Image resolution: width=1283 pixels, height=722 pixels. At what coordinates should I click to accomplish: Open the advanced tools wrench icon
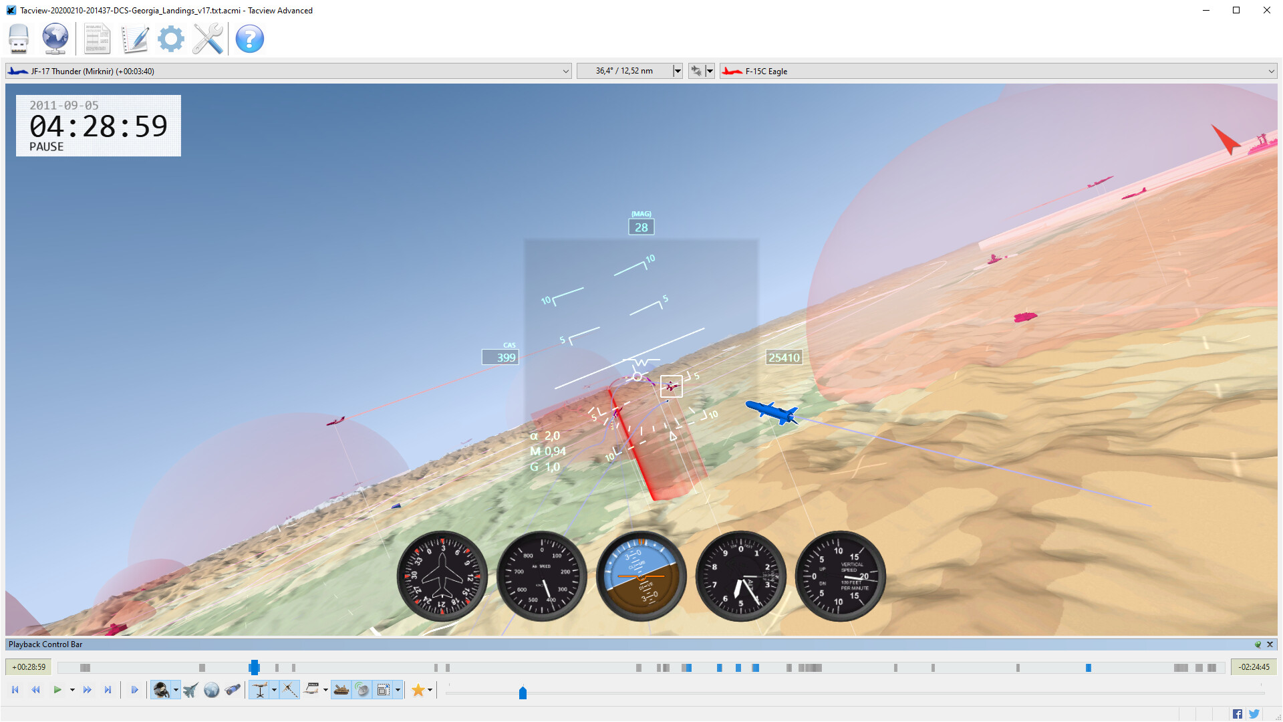coord(207,39)
